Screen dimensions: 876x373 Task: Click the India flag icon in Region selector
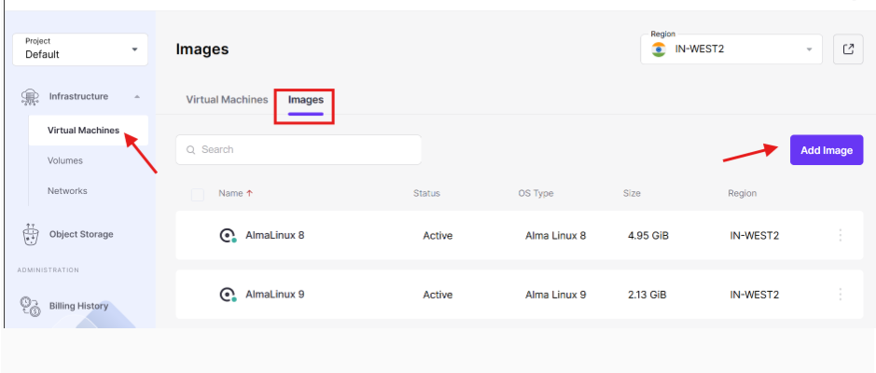(660, 49)
